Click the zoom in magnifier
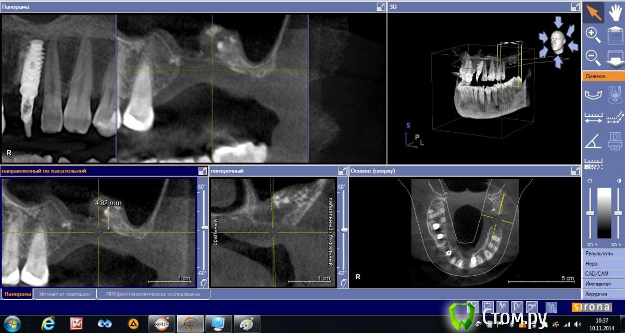 (593, 35)
